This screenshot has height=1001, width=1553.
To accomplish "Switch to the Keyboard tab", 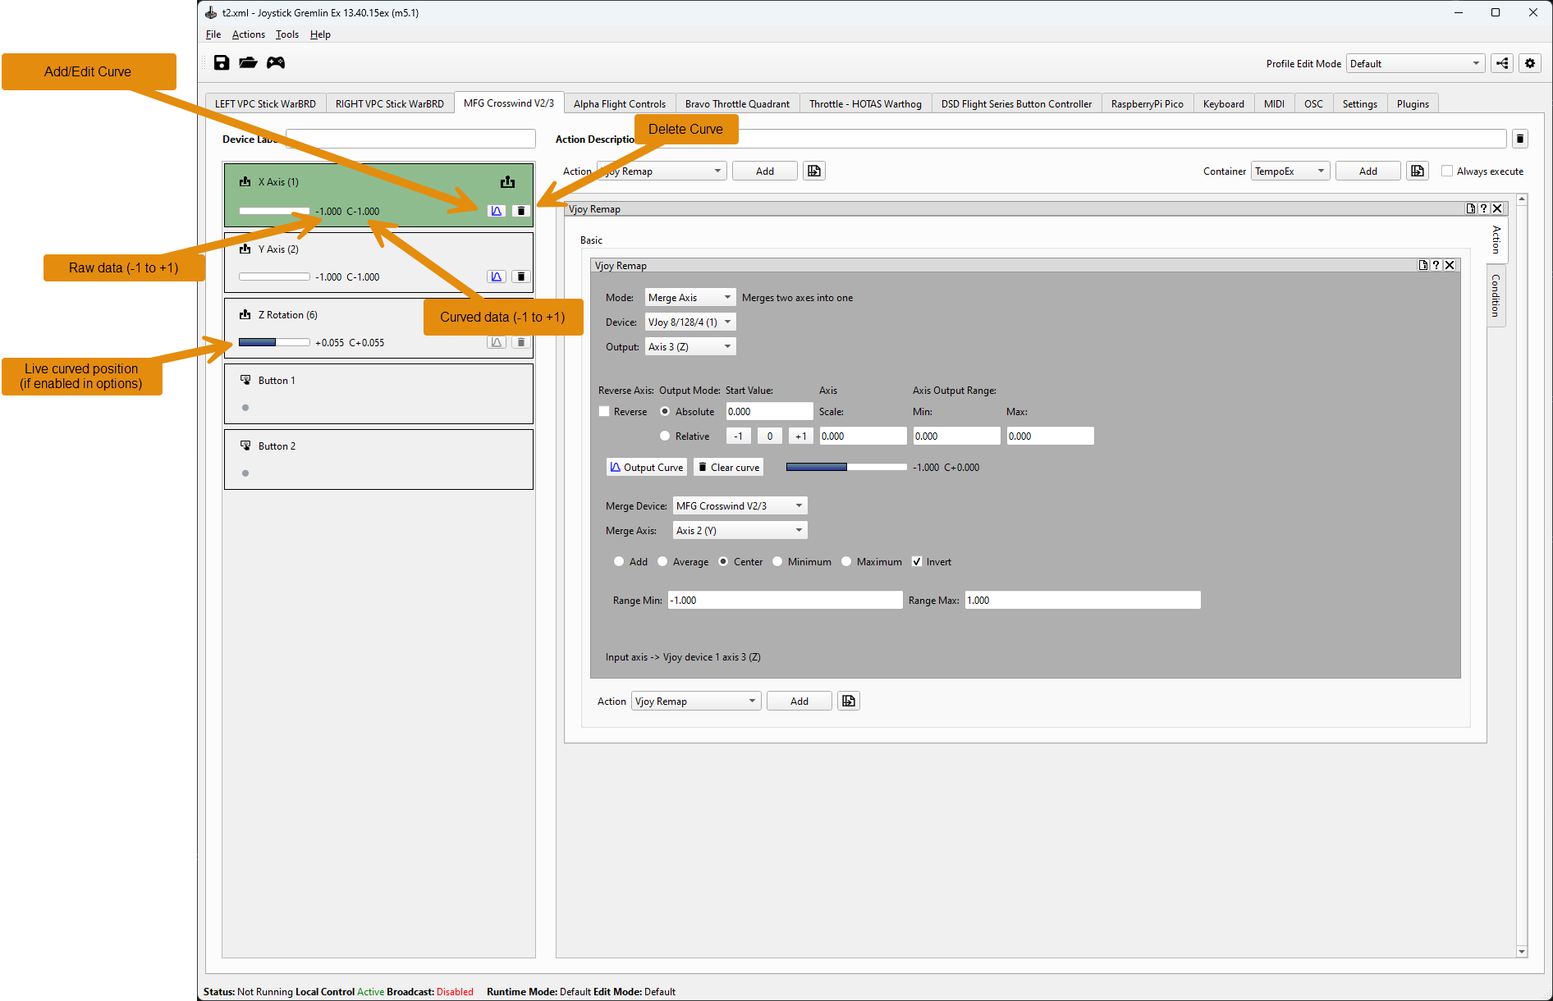I will pyautogui.click(x=1223, y=103).
